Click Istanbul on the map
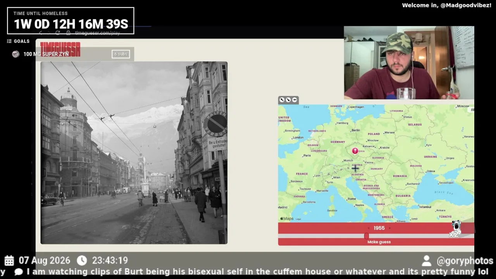Viewport: 496px width, 279px height. coord(425,207)
